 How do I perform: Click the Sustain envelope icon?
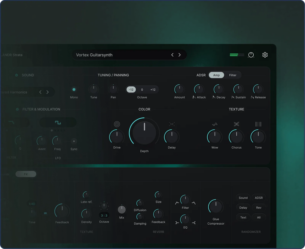[x=233, y=97]
